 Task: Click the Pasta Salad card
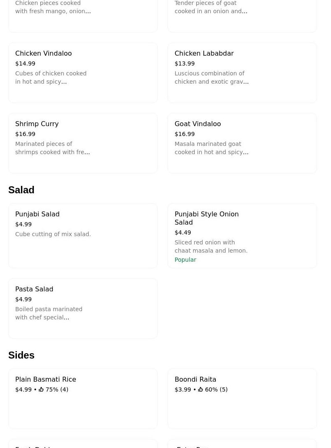[83, 309]
